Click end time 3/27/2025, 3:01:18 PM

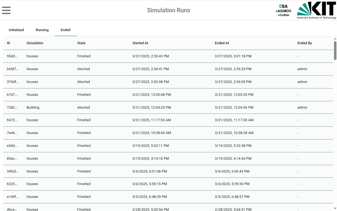(233, 56)
